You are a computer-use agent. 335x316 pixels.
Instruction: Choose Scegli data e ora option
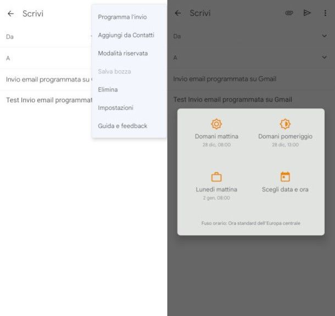tap(285, 183)
